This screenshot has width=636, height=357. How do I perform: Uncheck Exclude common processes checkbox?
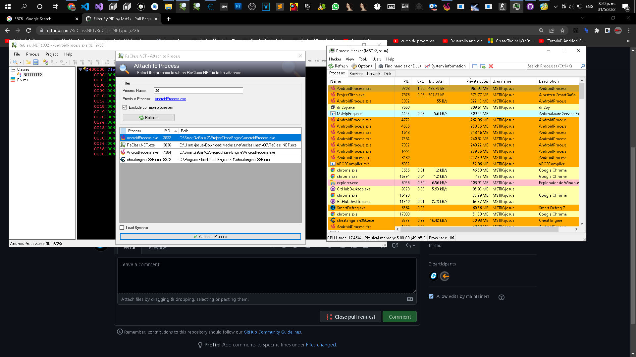(x=125, y=107)
